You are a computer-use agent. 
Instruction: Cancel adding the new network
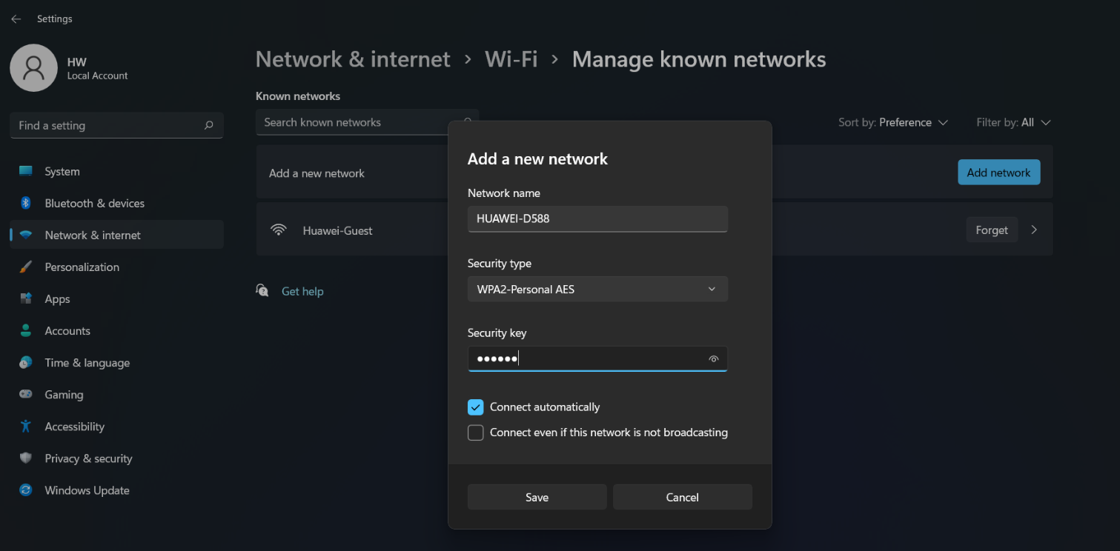[682, 497]
